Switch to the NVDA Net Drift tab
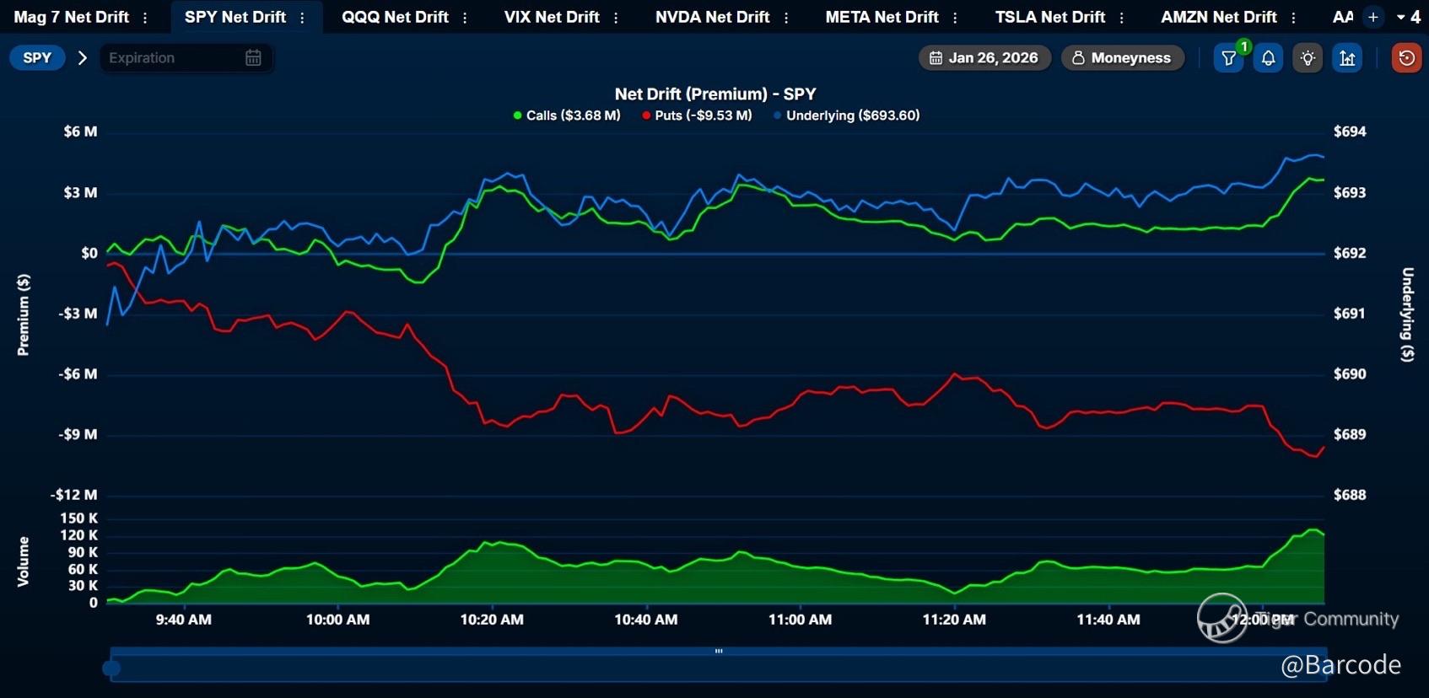The height and width of the screenshot is (698, 1429). 713,17
